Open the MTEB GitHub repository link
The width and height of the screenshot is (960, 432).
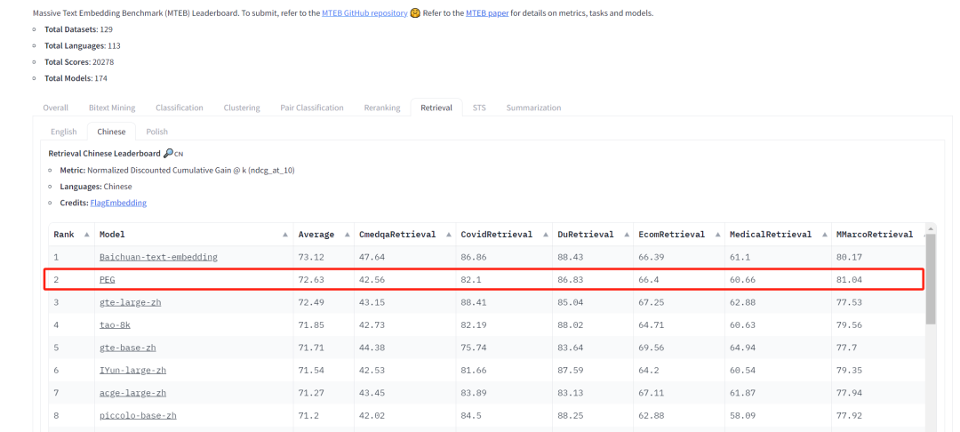point(364,12)
